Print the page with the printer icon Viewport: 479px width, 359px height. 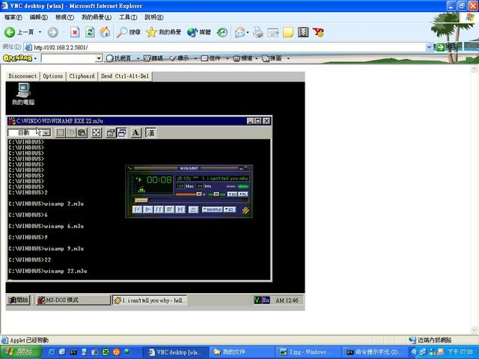click(257, 32)
